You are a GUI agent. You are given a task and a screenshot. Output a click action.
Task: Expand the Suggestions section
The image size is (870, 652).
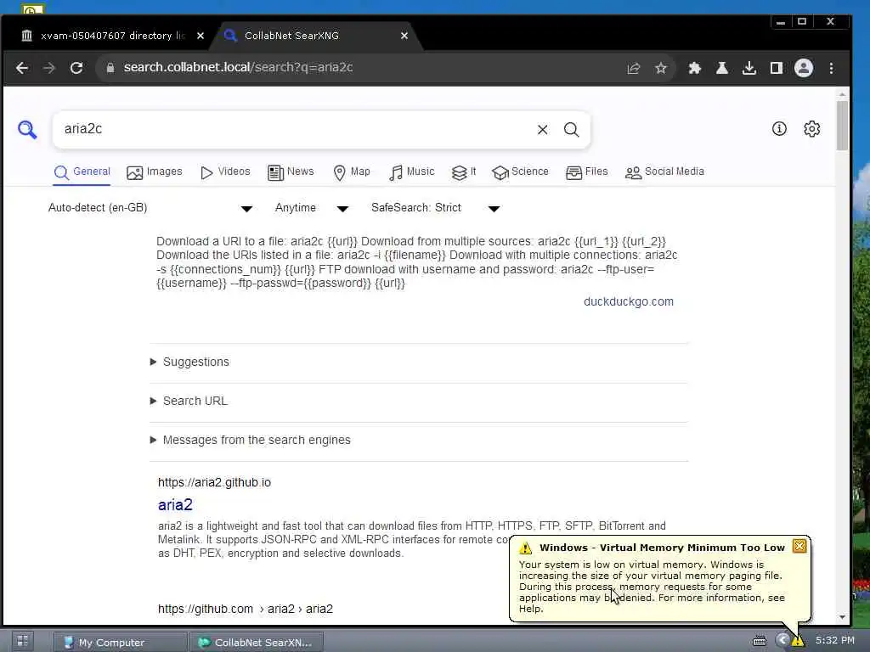[190, 362]
